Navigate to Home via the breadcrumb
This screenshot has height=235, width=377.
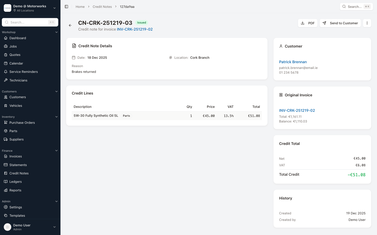[x=80, y=7]
